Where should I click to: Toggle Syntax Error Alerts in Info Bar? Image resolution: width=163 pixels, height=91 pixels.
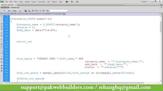(x=2, y=48)
